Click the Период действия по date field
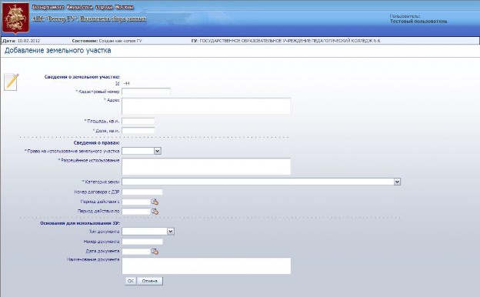This screenshot has height=297, width=480. [136, 212]
